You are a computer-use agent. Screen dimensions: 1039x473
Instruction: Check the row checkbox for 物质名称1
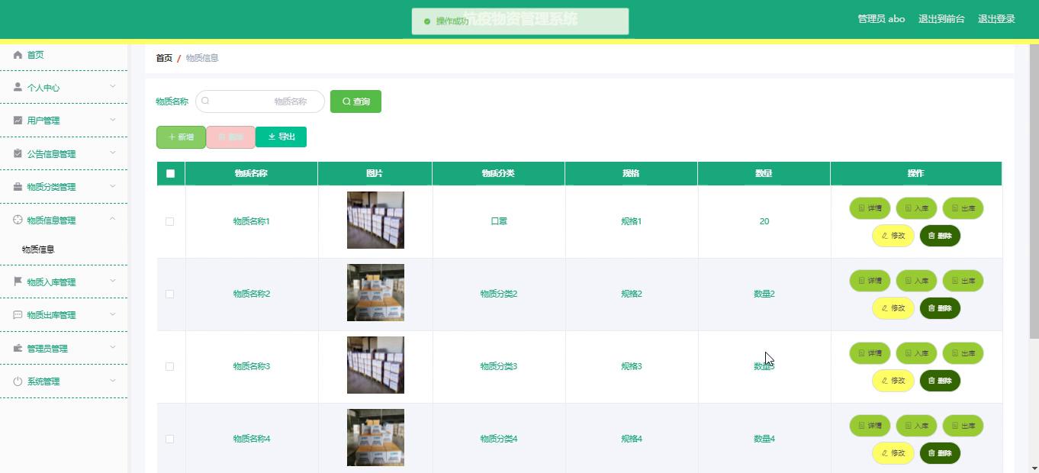(x=169, y=221)
